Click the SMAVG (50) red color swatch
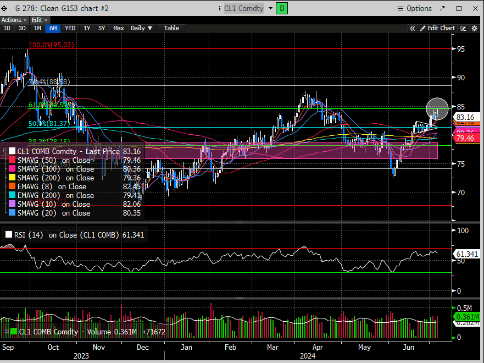This screenshot has height=363, width=484. [12, 160]
